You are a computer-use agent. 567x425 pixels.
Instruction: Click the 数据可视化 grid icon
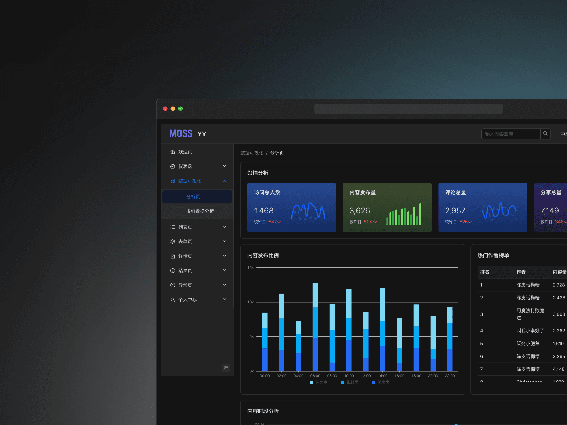pos(172,181)
